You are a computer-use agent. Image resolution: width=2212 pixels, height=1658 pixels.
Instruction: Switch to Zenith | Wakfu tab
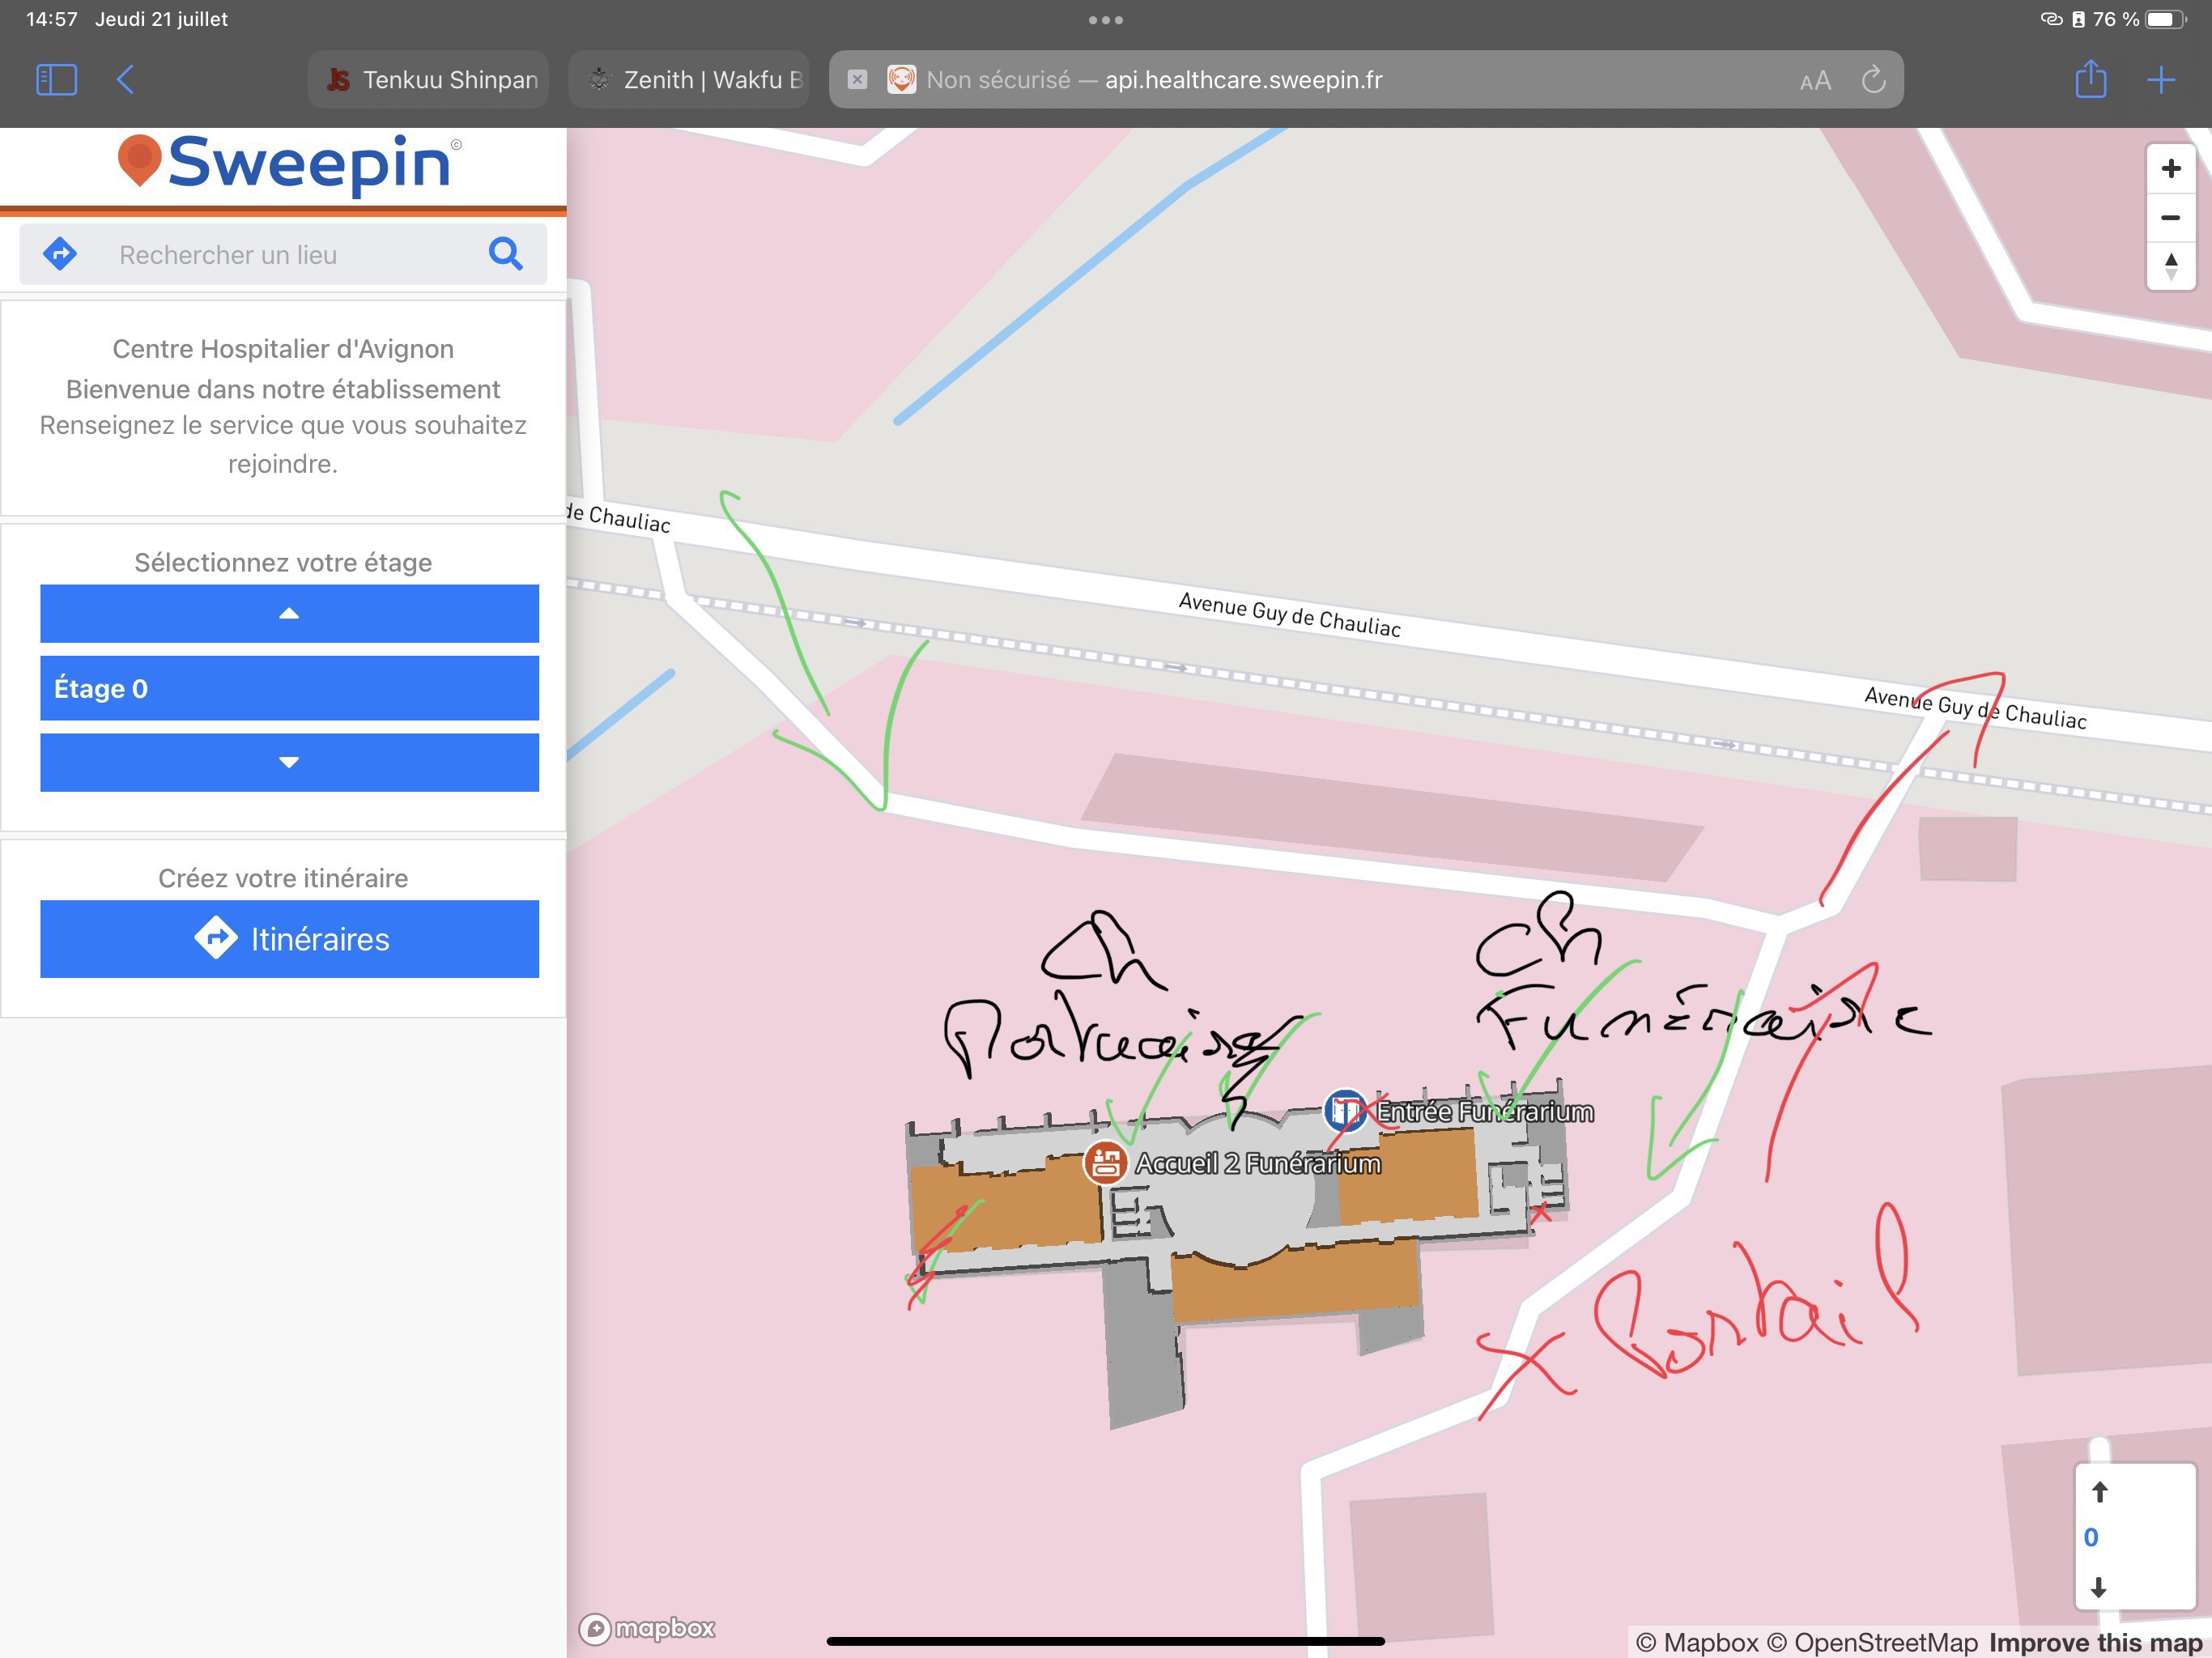pyautogui.click(x=690, y=80)
